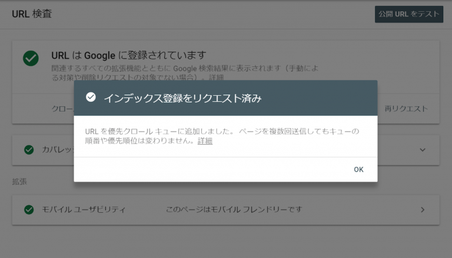Screen dimensions: 452x258
Task: Click OK in the index request dialog
Action: 358,170
